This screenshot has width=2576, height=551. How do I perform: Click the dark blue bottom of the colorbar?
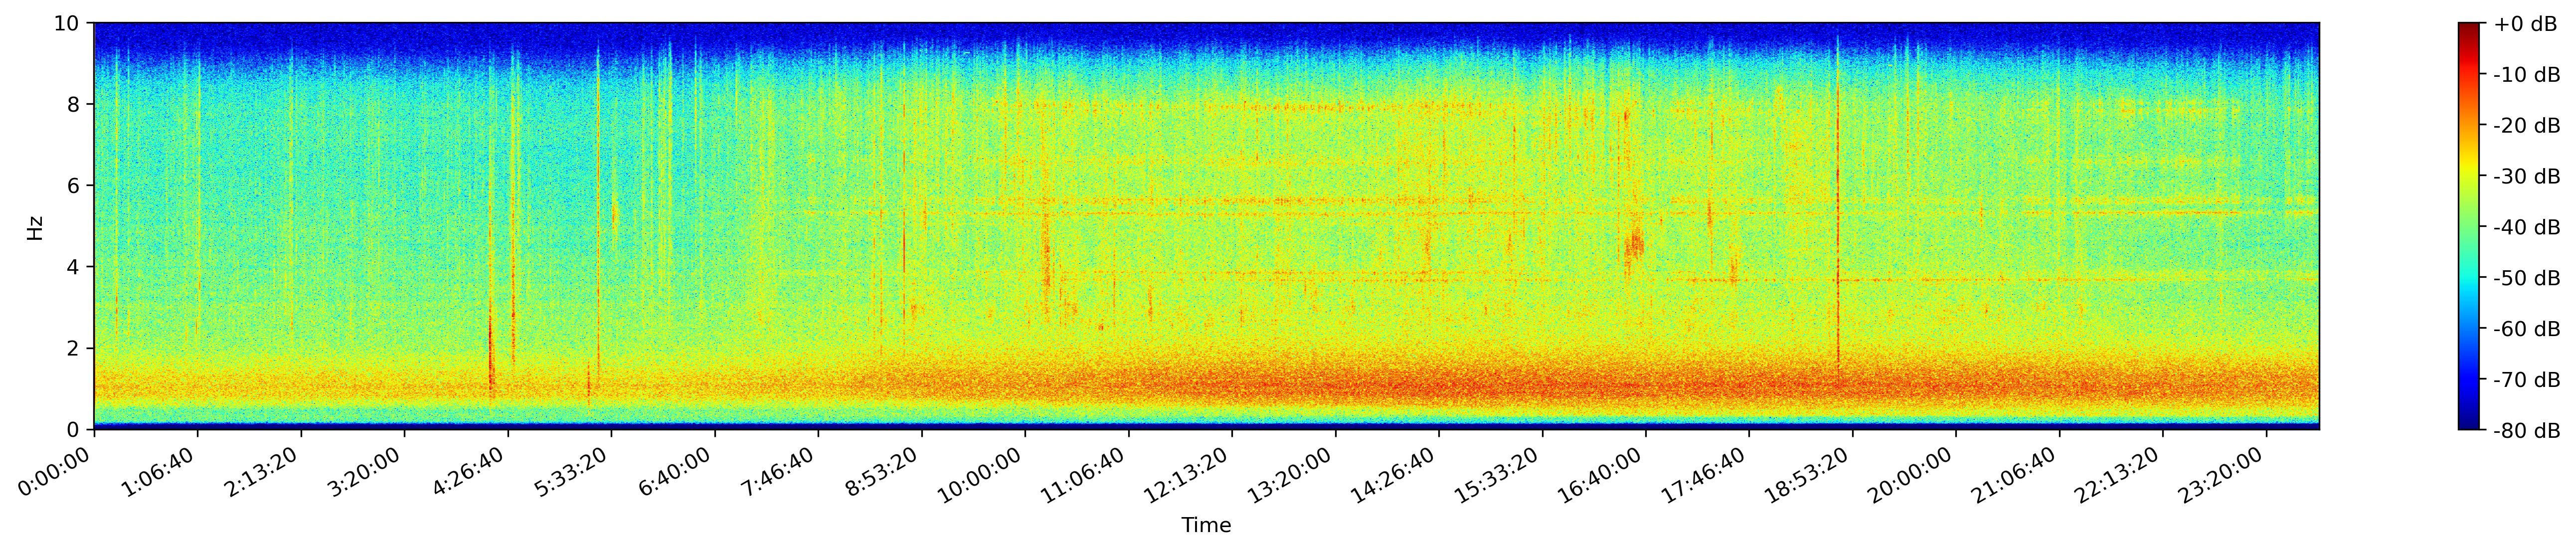pos(2470,423)
